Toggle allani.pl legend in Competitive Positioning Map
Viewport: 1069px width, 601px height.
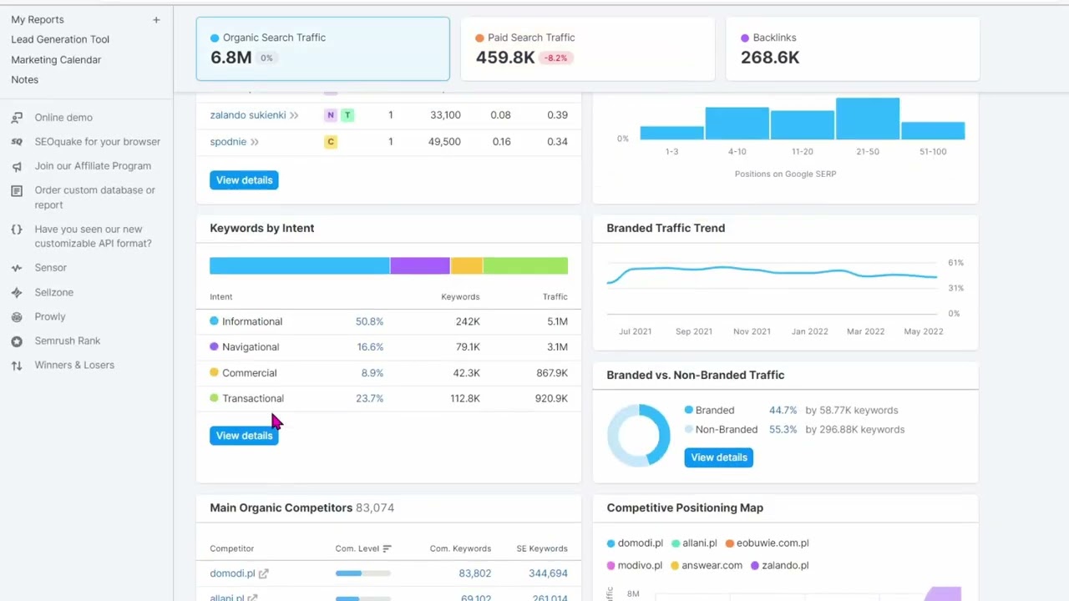click(x=694, y=543)
